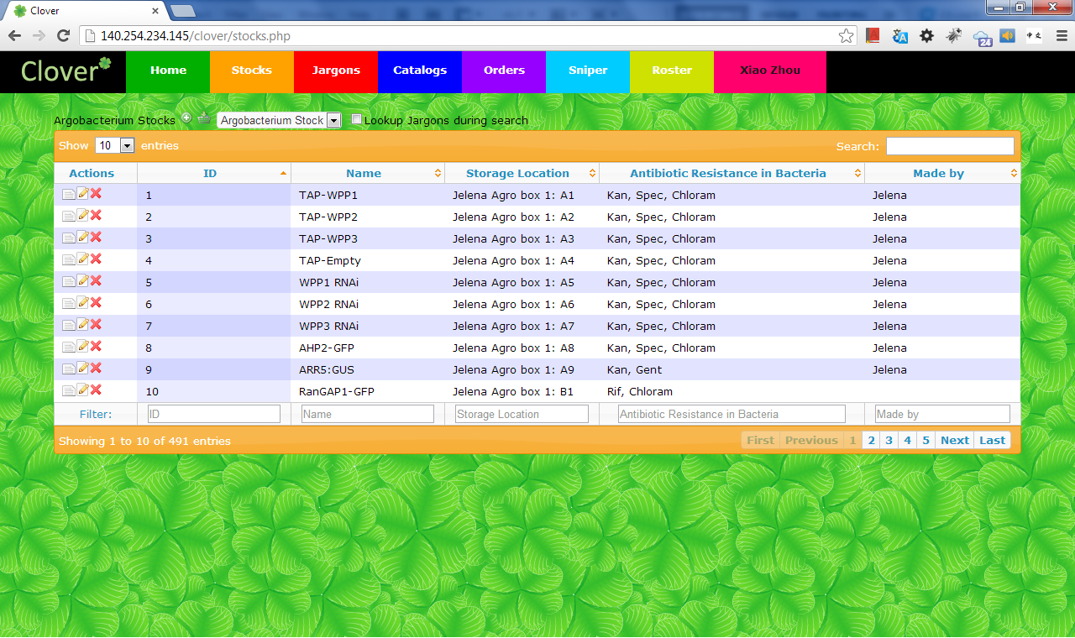Image resolution: width=1075 pixels, height=638 pixels.
Task: Open details of stock TAP-WPP1
Action: click(x=70, y=194)
